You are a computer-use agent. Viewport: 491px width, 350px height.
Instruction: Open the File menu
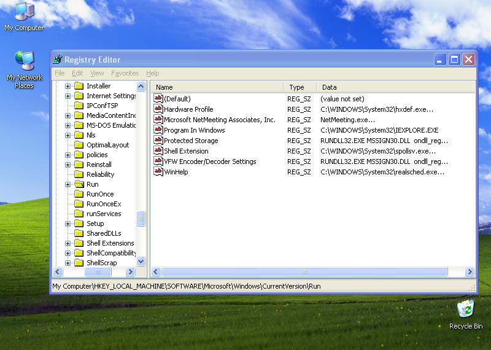pos(60,73)
